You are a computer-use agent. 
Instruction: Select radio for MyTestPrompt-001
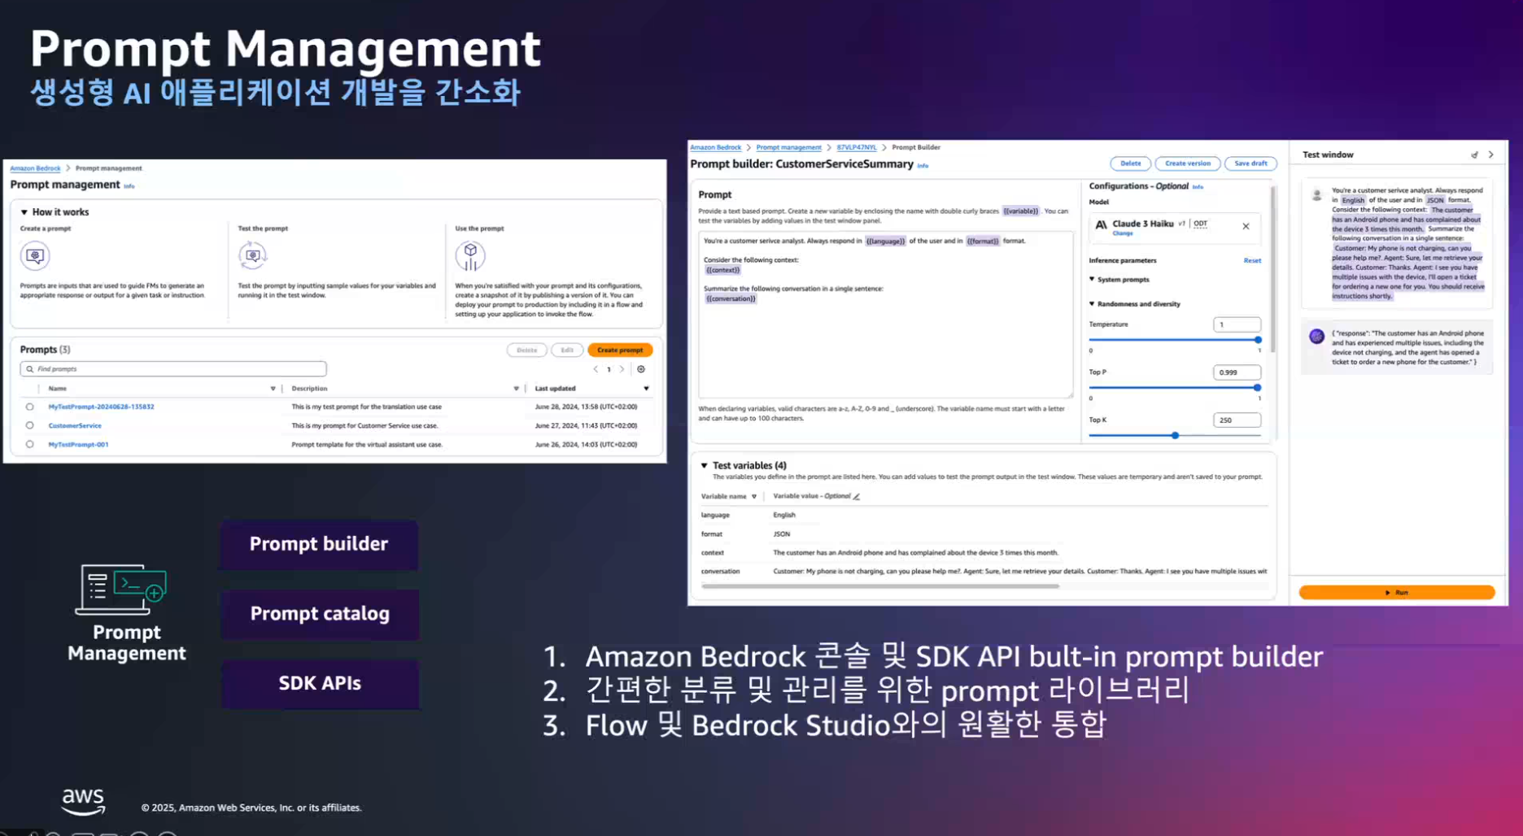click(30, 445)
